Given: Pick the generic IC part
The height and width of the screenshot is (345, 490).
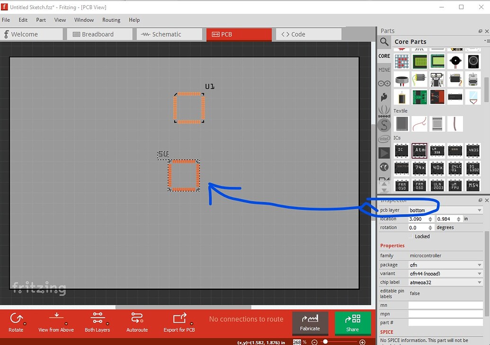Looking at the screenshot, I should point(401,151).
